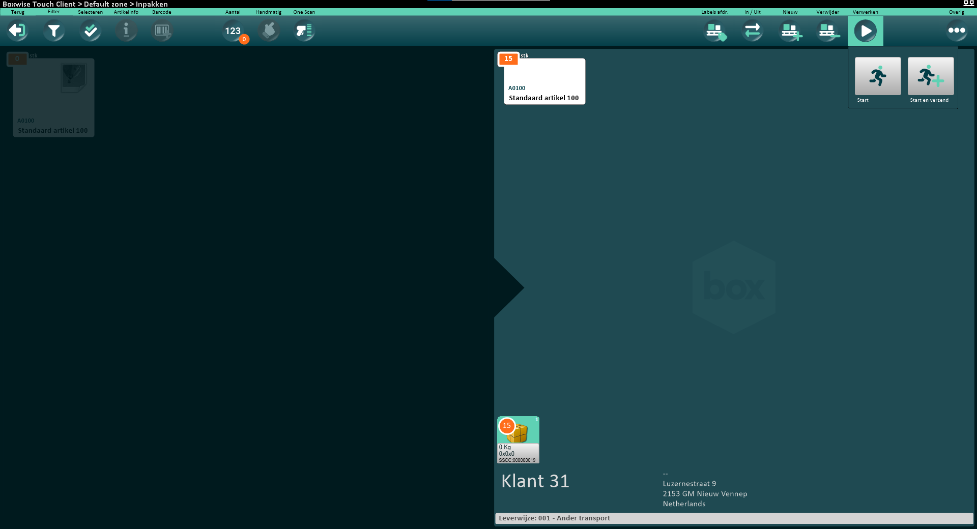Click the Terug back arrow icon
Screen dimensions: 977x529
(x=17, y=31)
